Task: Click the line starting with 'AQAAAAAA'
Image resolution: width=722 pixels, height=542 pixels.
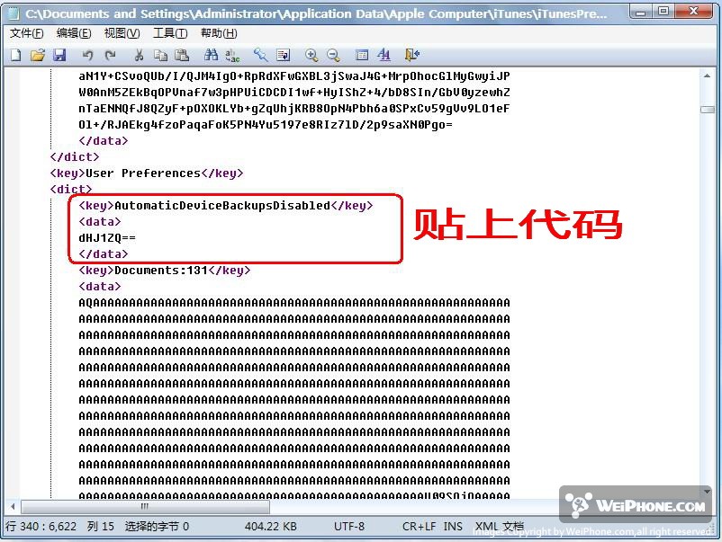Action: coord(294,303)
